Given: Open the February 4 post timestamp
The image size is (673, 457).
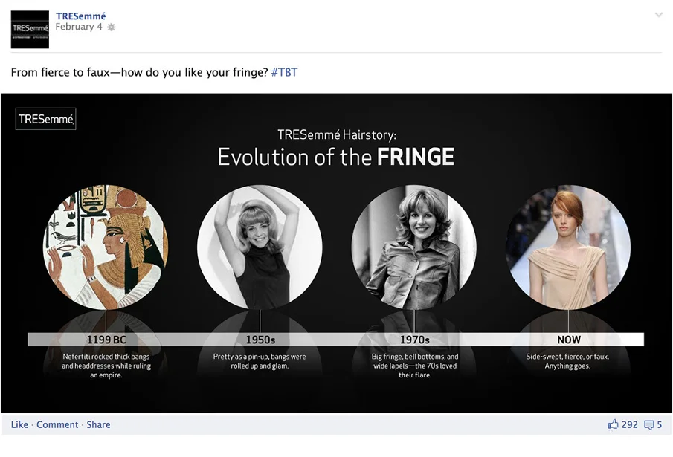Looking at the screenshot, I should 79,27.
